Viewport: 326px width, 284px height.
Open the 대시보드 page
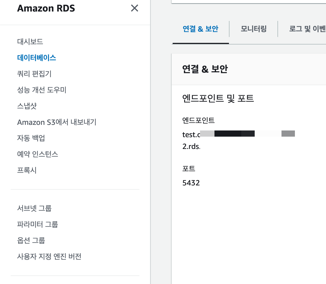pyautogui.click(x=30, y=42)
